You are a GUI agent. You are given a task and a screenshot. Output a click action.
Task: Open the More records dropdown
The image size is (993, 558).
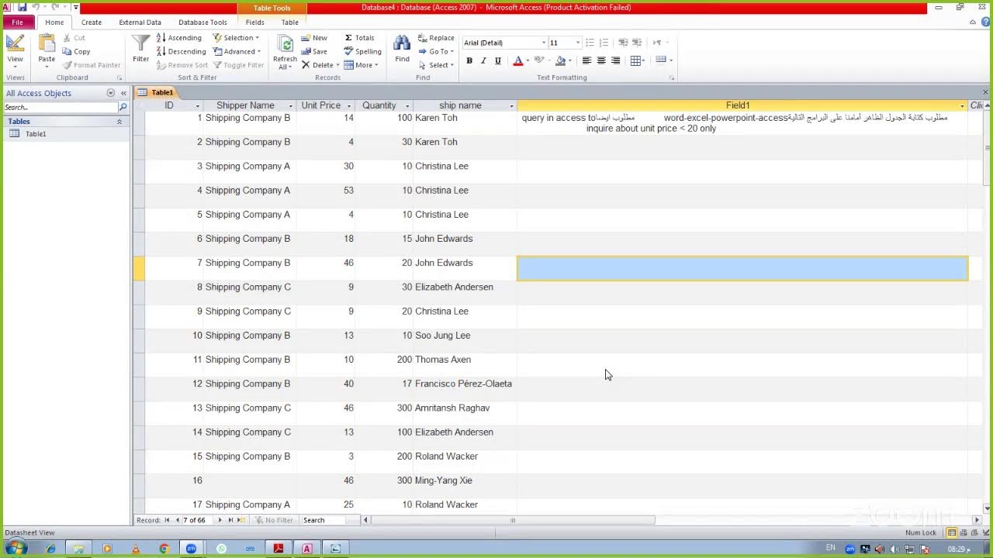click(361, 65)
